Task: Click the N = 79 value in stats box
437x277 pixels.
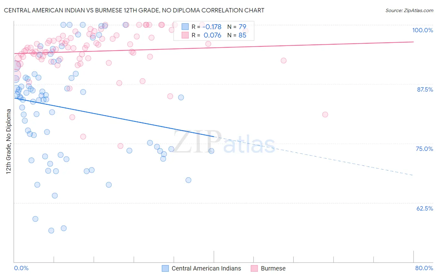Action: pyautogui.click(x=237, y=27)
